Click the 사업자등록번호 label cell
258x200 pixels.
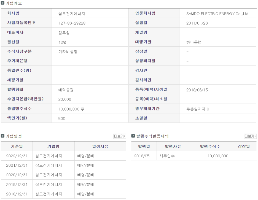[26, 23]
